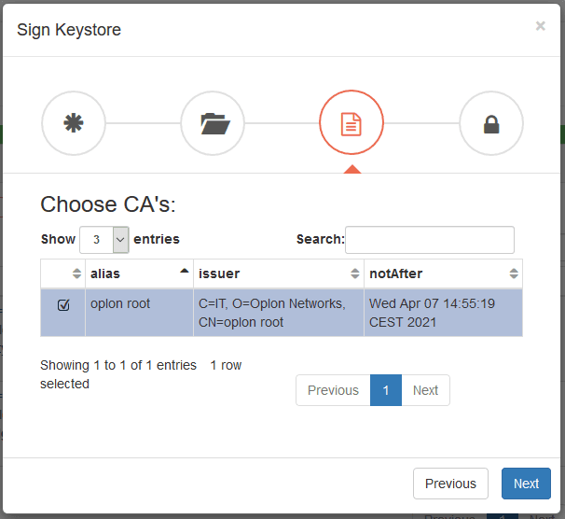Select the oplon root alias cell
Screen dimensions: 565x519
coord(139,313)
